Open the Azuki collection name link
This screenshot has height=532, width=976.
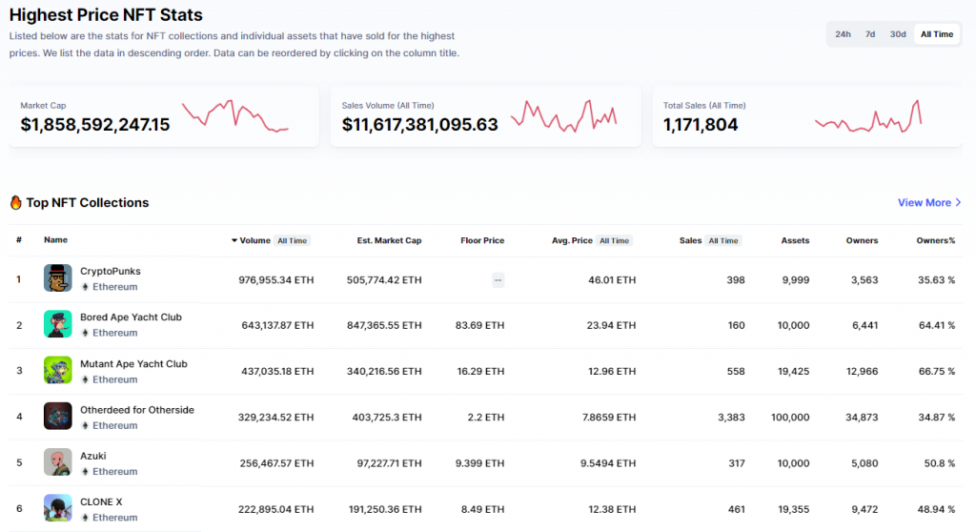[x=94, y=456]
